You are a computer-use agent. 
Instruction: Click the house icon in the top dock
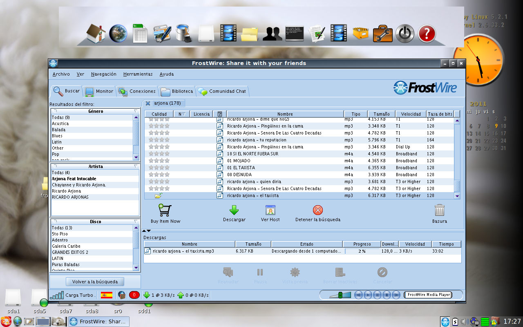point(96,34)
